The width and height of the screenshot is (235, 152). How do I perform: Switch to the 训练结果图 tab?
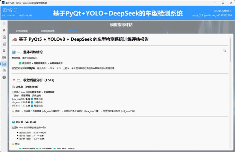click(x=22, y=31)
